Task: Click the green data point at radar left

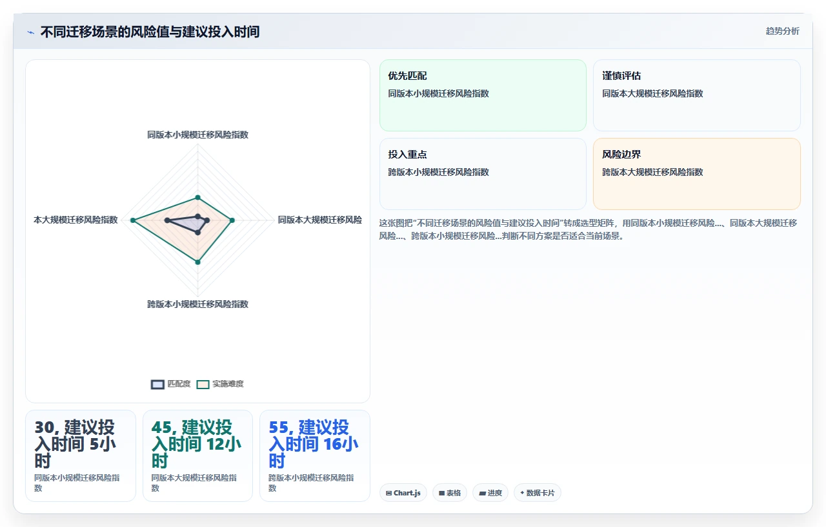Action: 133,220
